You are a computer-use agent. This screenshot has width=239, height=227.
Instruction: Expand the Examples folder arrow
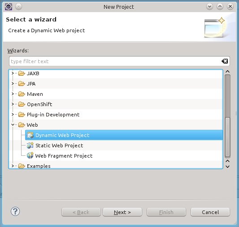tap(13, 166)
